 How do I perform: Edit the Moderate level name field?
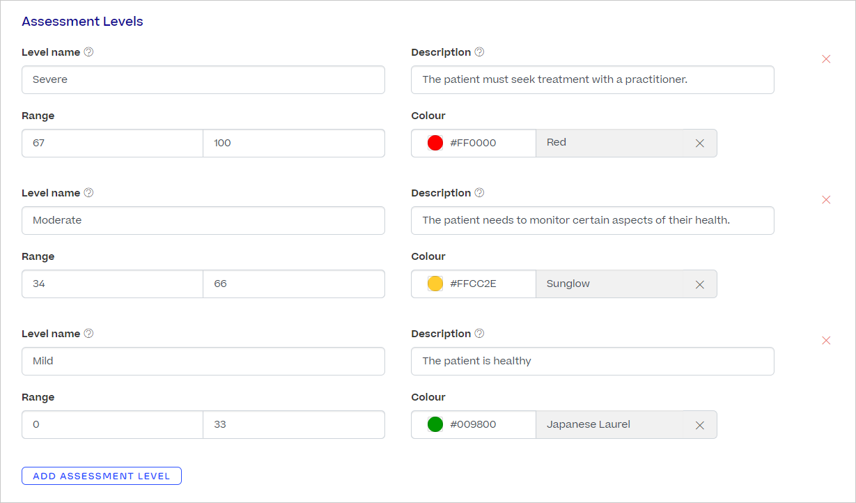(x=203, y=220)
